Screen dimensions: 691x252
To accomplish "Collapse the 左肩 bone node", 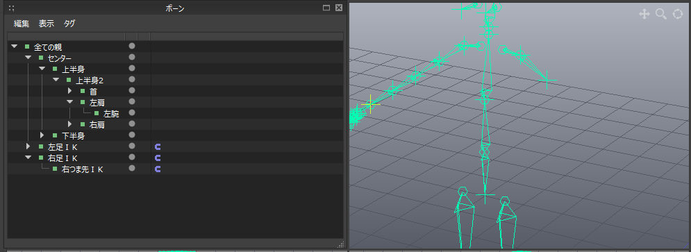I will tap(69, 102).
